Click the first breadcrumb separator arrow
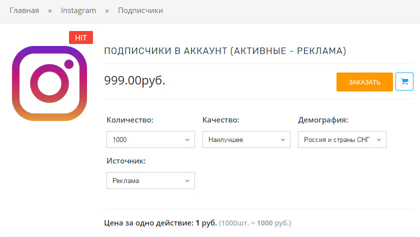420x237 pixels. pos(50,11)
